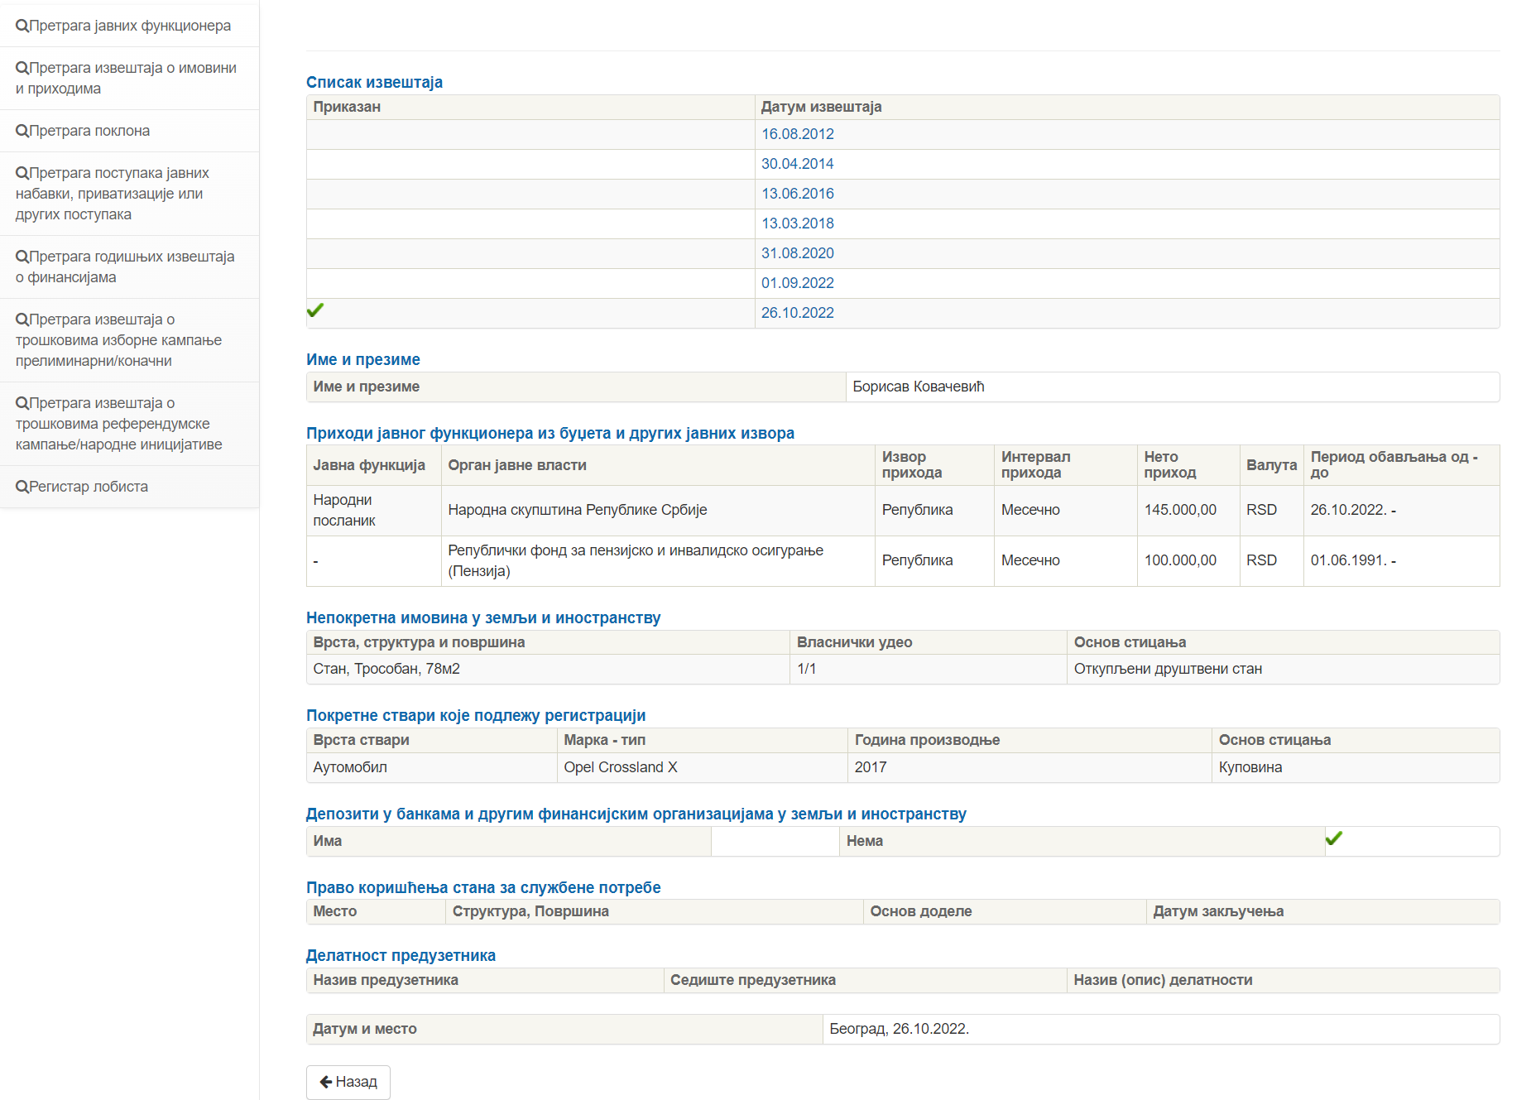This screenshot has height=1100, width=1531.
Task: Open the 13.06.2016 report
Action: coord(797,194)
